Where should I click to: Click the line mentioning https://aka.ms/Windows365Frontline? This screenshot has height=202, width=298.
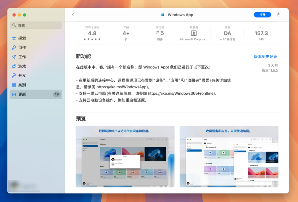(x=147, y=93)
